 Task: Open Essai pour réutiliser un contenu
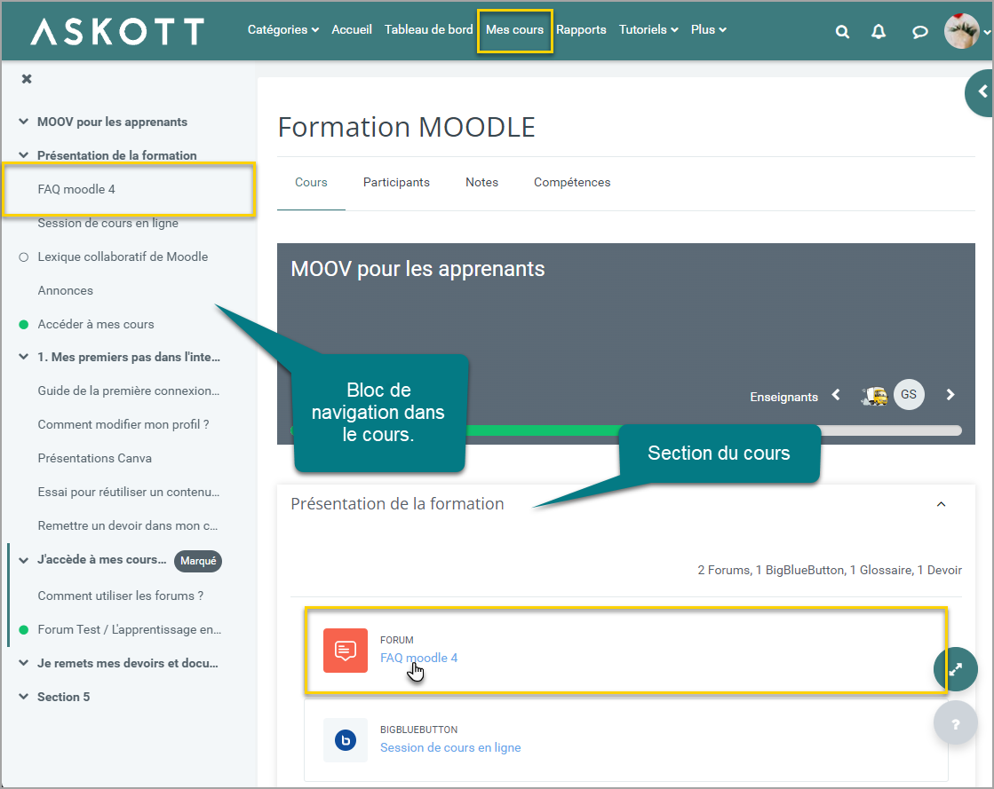[129, 492]
